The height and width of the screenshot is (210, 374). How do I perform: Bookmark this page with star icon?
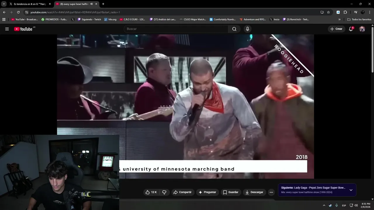(x=328, y=12)
